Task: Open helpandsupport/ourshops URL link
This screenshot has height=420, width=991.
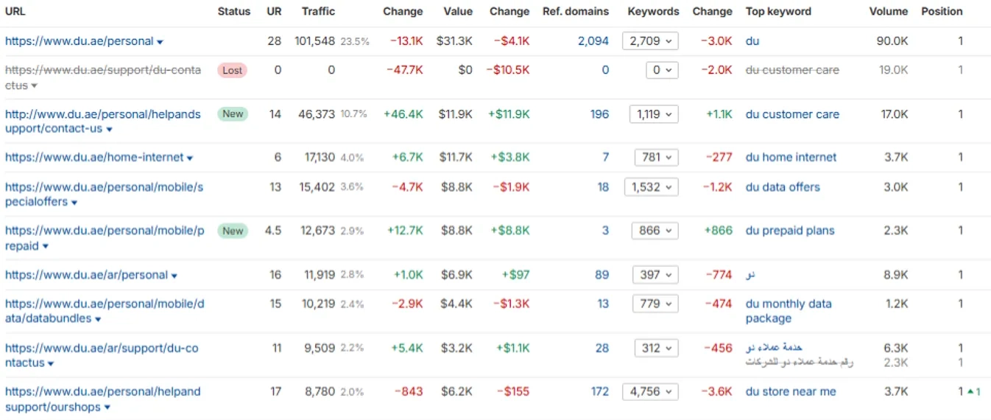Action: pyautogui.click(x=102, y=399)
